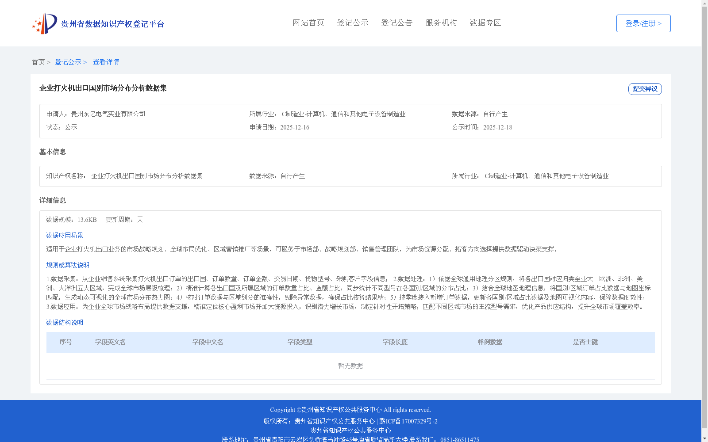Click the applicant 贵州东亿电气实业有限公司
The width and height of the screenshot is (708, 442).
(x=108, y=114)
